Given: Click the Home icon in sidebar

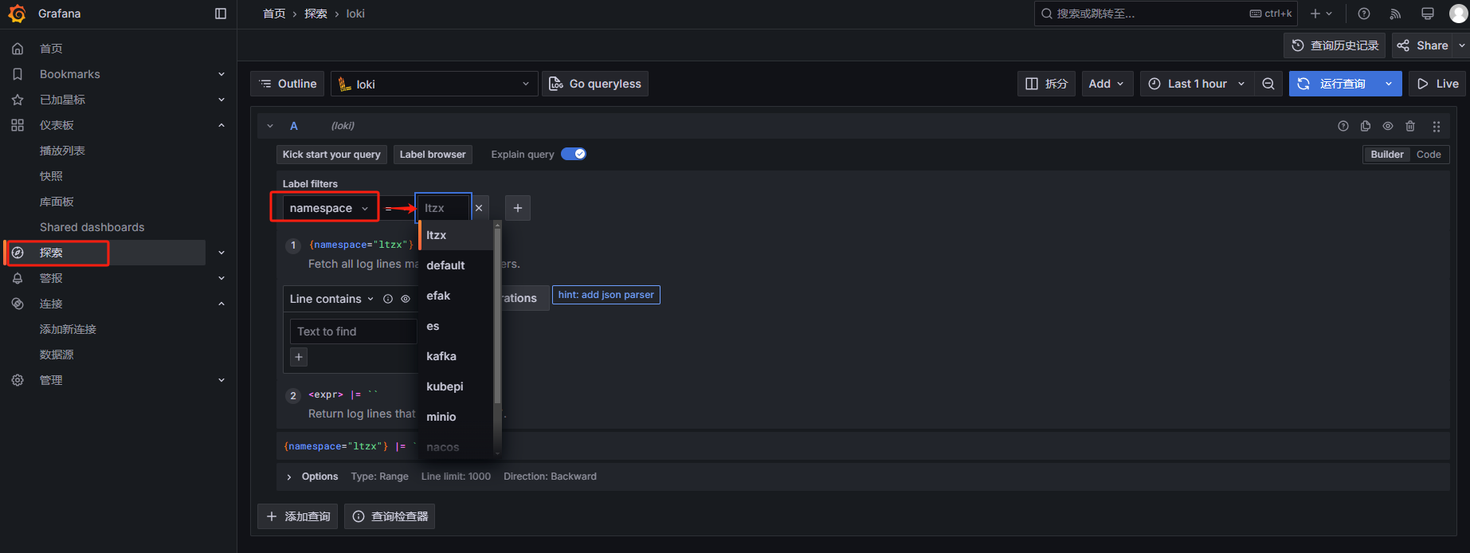Looking at the screenshot, I should click(18, 49).
